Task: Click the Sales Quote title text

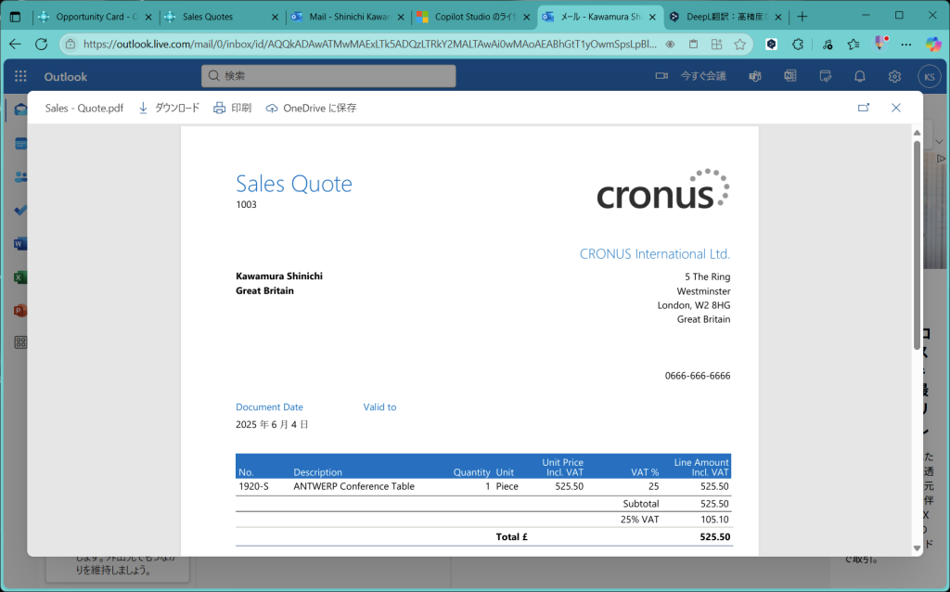Action: click(x=294, y=184)
